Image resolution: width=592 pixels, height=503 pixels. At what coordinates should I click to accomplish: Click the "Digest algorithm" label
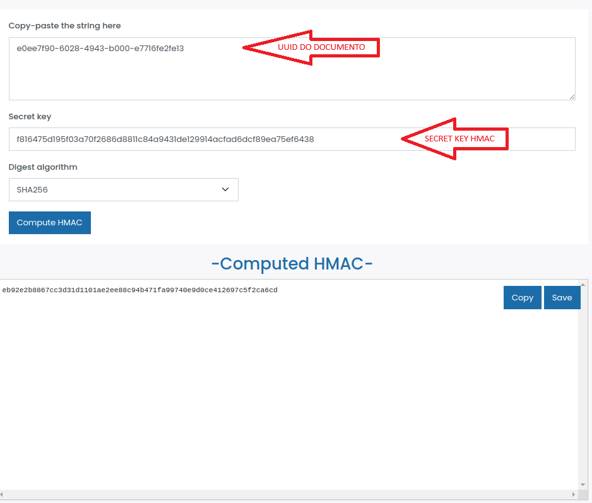(43, 167)
